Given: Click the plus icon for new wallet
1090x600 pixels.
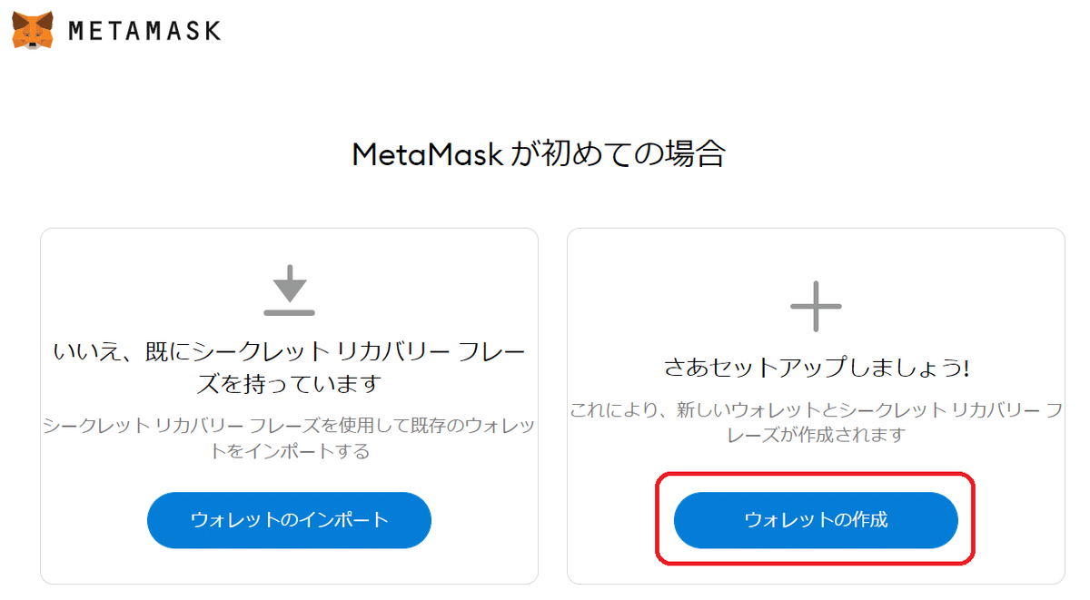Looking at the screenshot, I should [x=816, y=306].
